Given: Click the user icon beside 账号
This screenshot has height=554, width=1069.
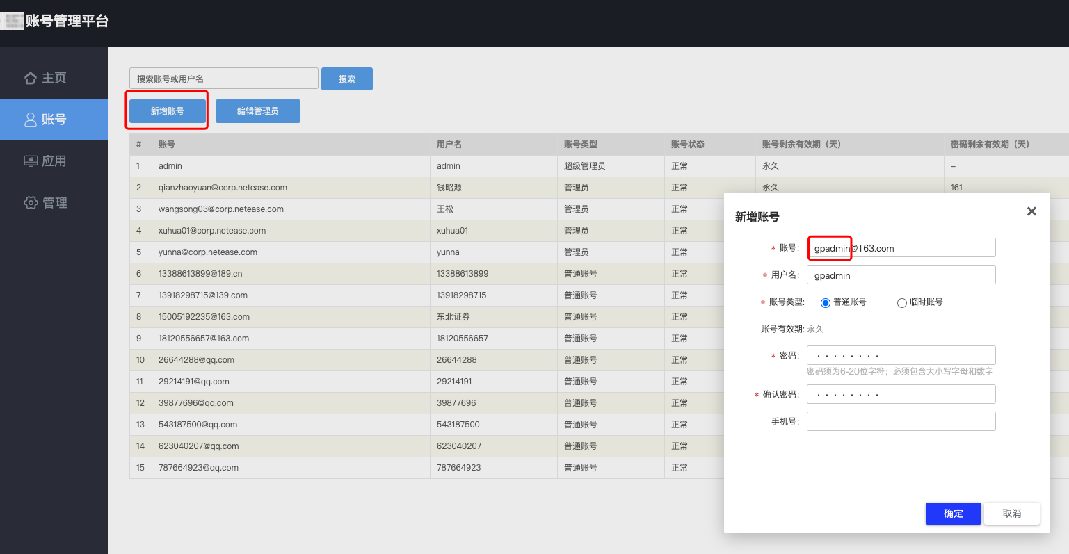Looking at the screenshot, I should pos(31,120).
